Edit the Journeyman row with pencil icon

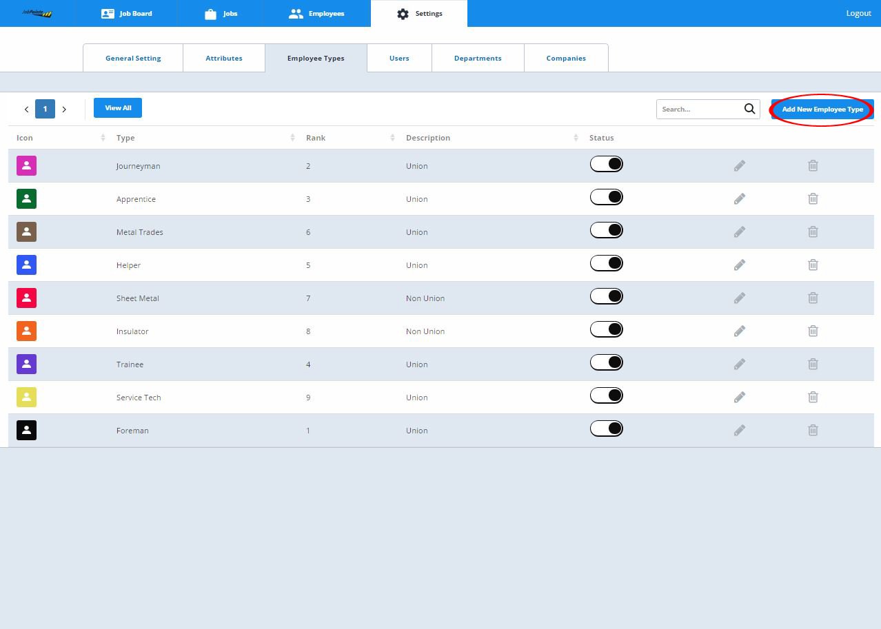point(740,166)
